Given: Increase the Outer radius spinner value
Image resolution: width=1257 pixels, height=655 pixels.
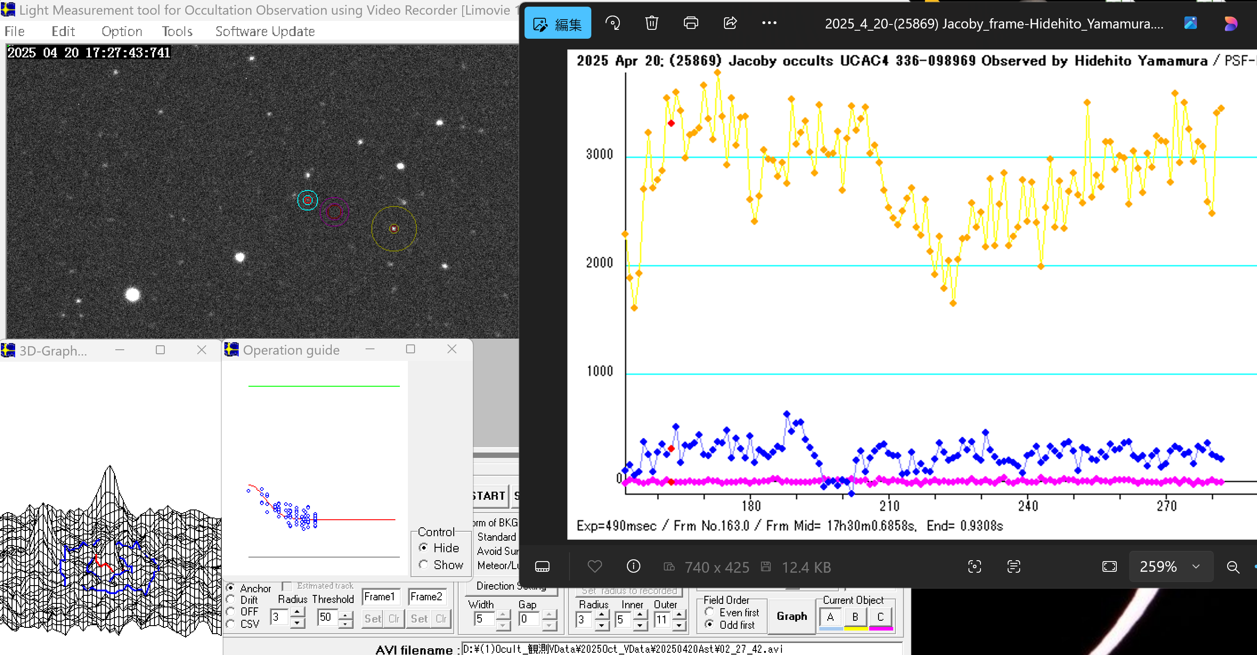Looking at the screenshot, I should click(x=679, y=614).
